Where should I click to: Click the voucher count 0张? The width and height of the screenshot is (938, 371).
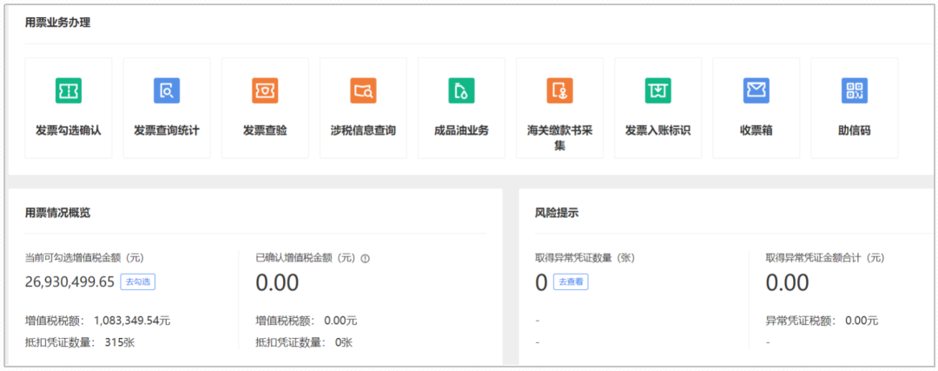click(343, 342)
